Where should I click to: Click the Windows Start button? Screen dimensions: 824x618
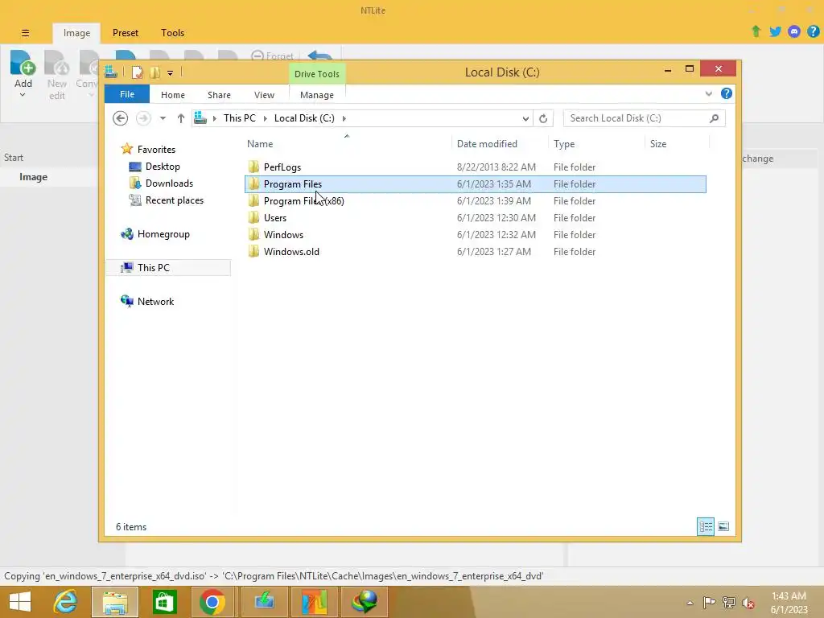tap(20, 602)
